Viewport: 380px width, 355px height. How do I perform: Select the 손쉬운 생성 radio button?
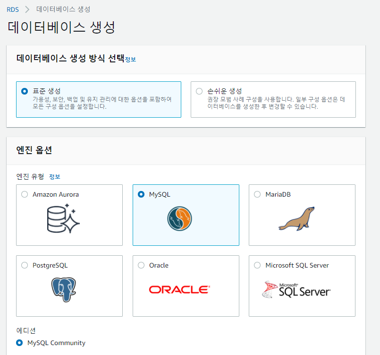click(x=199, y=91)
